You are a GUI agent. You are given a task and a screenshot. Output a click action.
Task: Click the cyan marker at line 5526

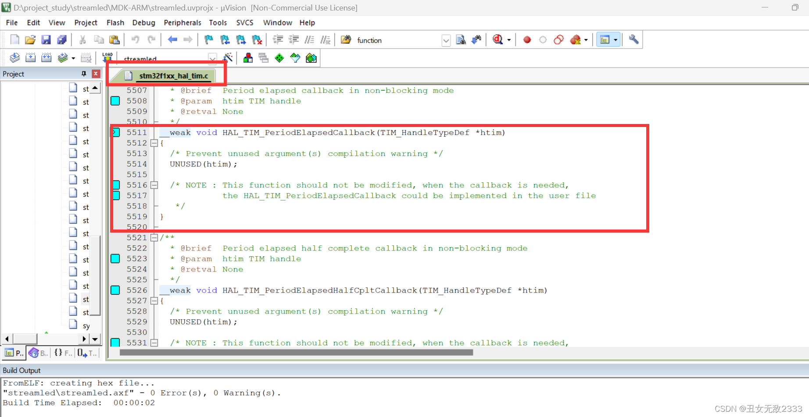tap(115, 290)
